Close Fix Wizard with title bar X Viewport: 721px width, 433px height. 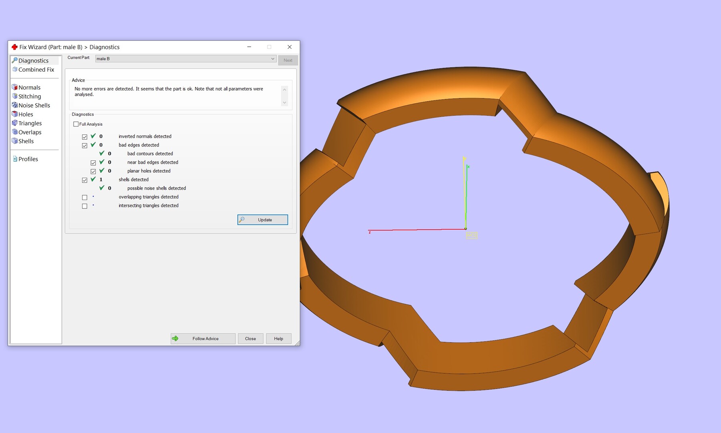(x=290, y=47)
